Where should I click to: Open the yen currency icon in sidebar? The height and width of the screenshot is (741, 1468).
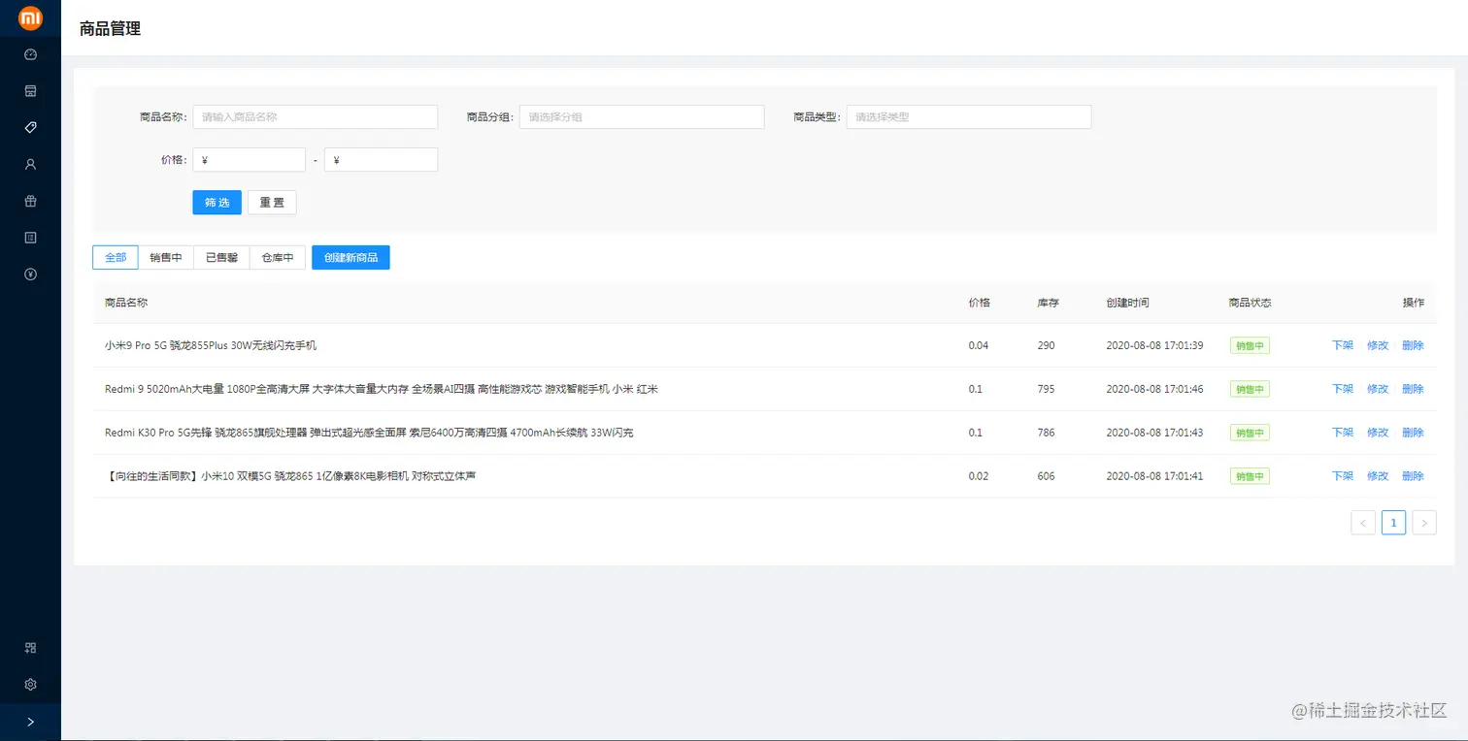click(x=30, y=274)
